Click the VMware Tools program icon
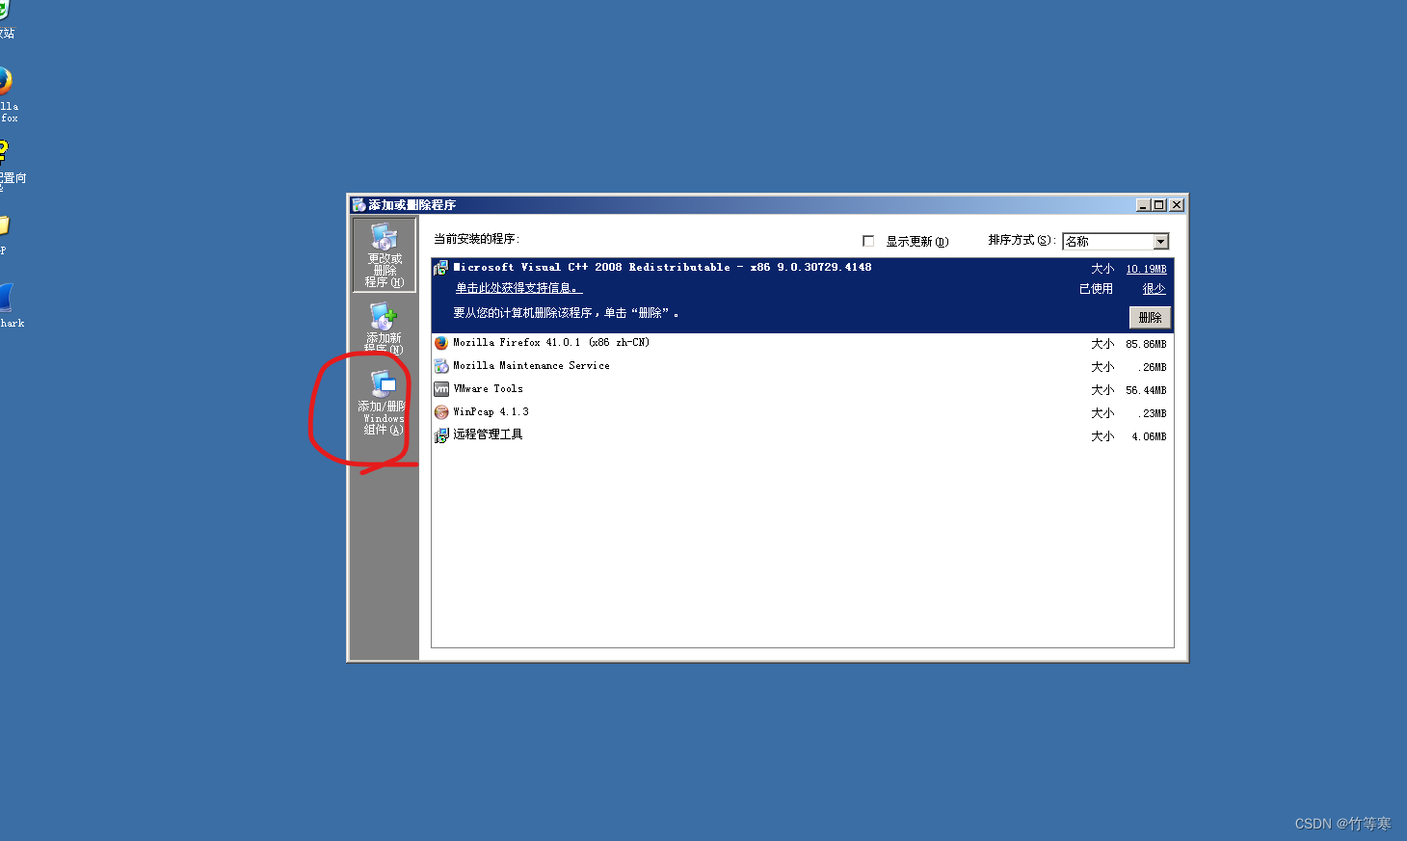 point(440,389)
